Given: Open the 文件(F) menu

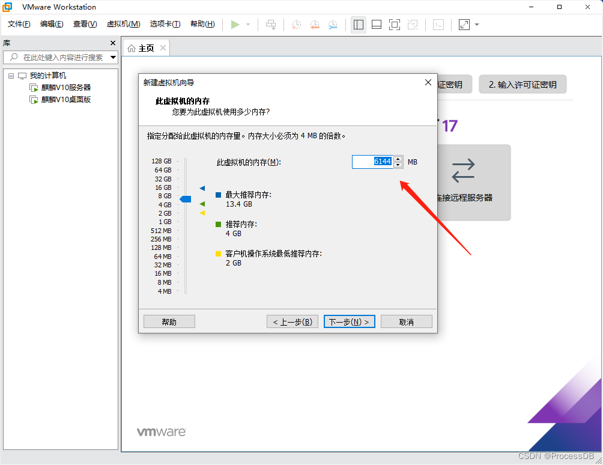Looking at the screenshot, I should 19,24.
